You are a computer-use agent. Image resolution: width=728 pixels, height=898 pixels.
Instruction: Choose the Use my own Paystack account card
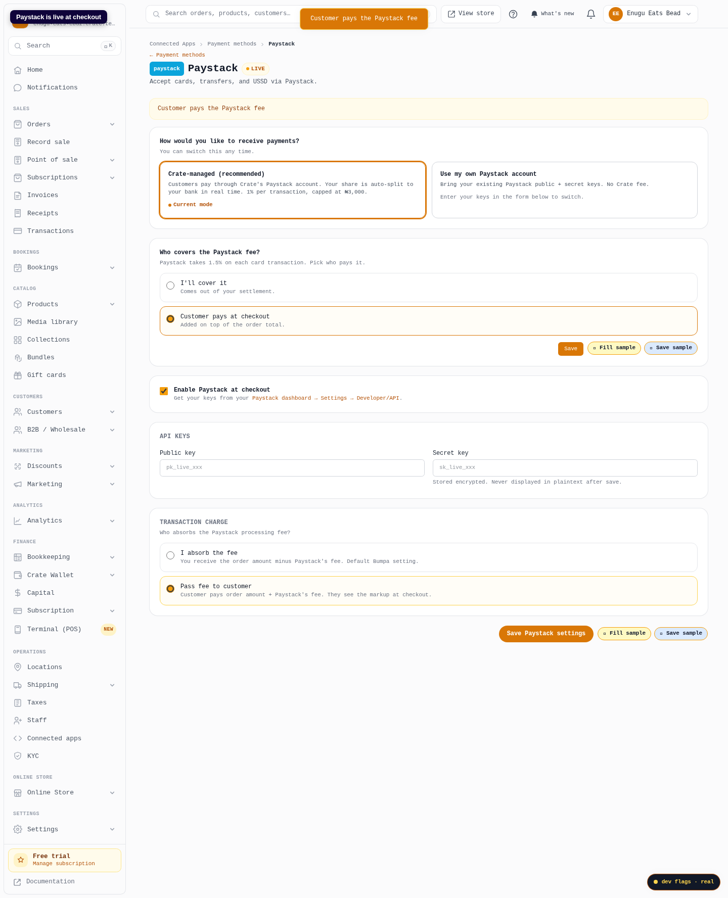pos(565,190)
